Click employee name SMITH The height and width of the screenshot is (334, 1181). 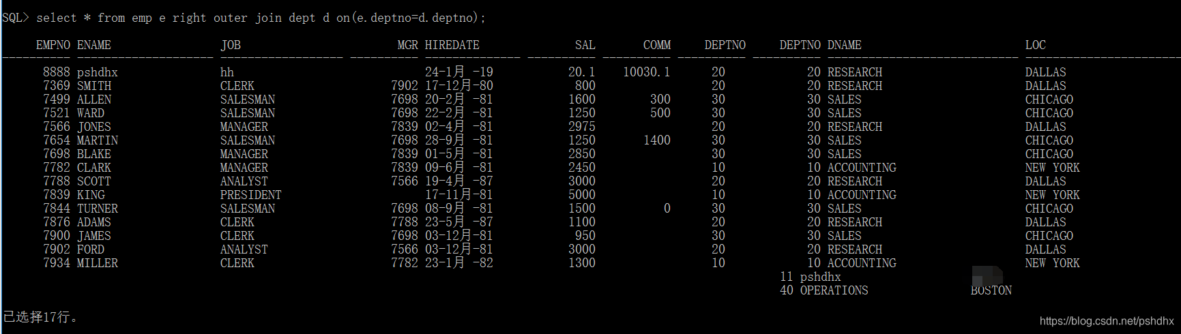click(94, 86)
